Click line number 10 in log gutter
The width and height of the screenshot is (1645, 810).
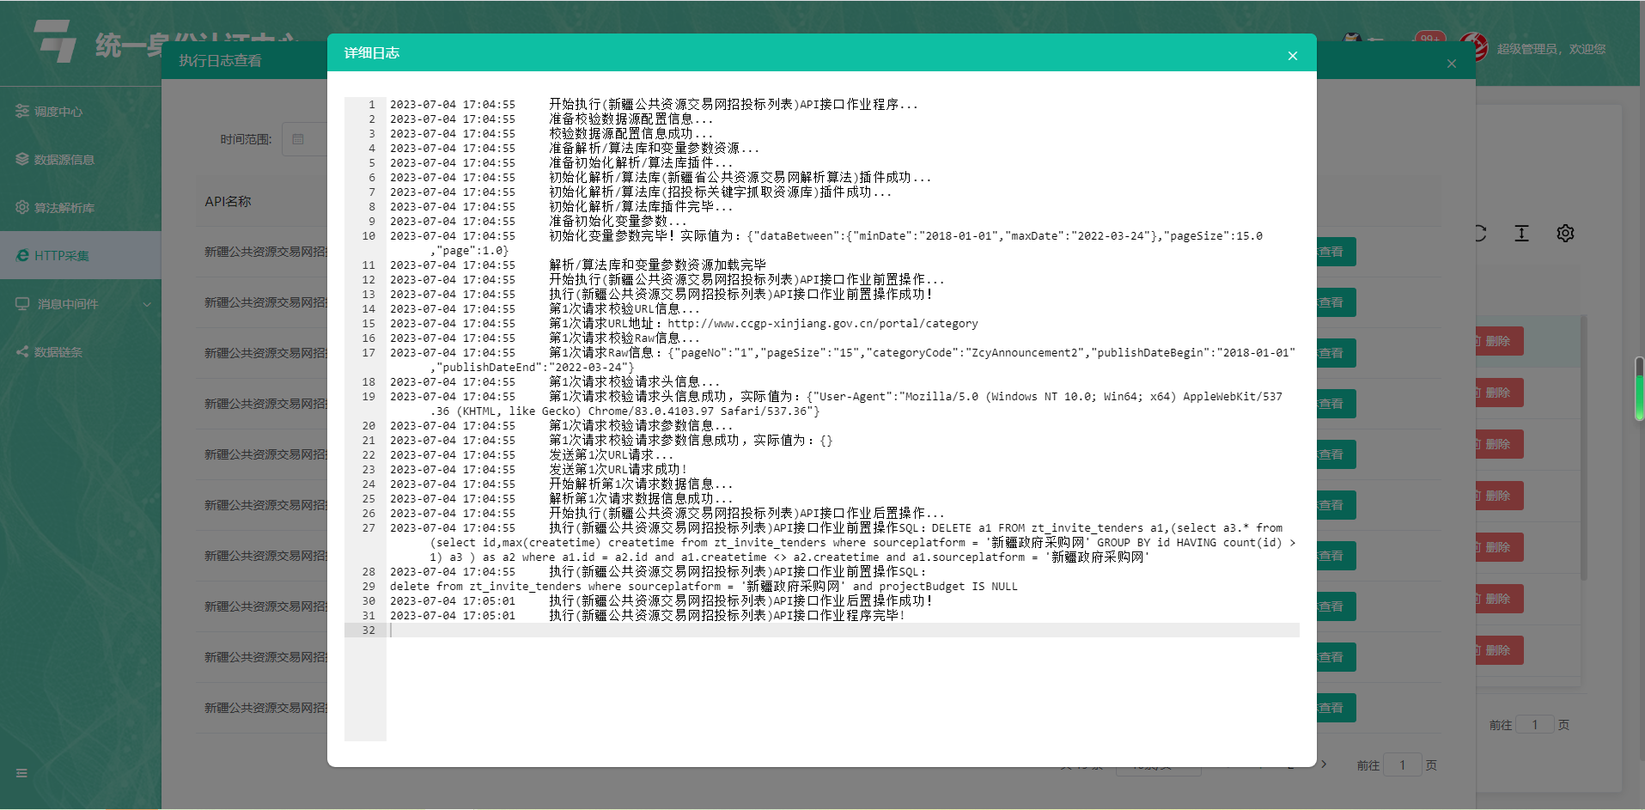click(369, 236)
